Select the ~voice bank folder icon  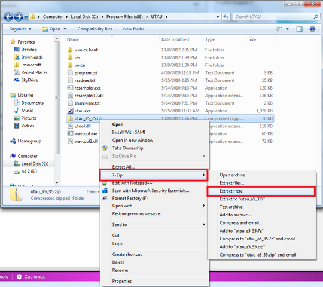70,50
